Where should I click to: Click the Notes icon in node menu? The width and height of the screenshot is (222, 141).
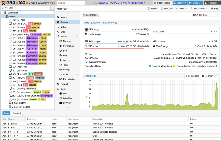(x=58, y=27)
